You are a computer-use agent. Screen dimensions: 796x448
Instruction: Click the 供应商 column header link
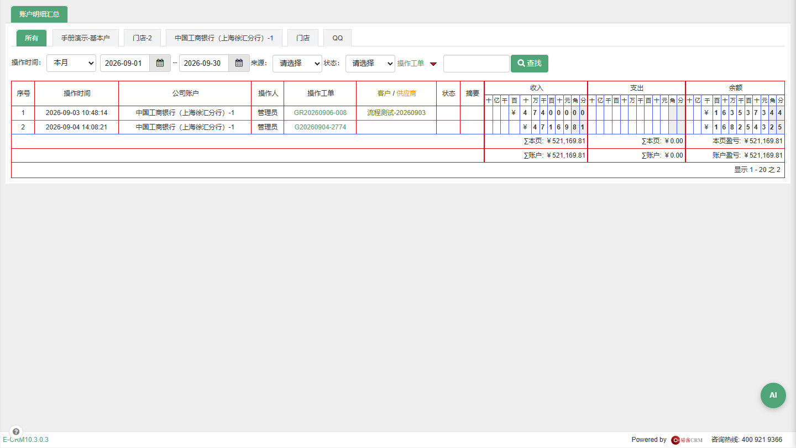(406, 93)
